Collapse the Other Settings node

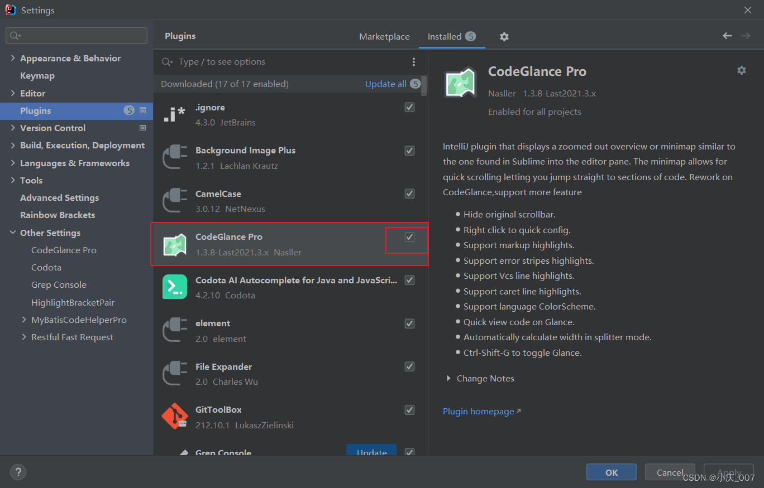point(13,233)
